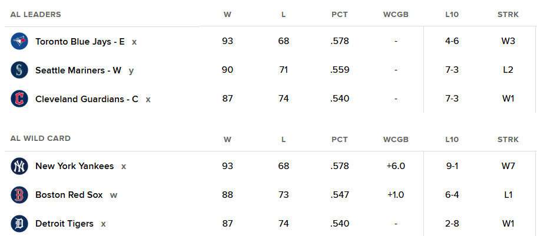The image size is (537, 236).
Task: Click the AL WILD CARD section heading
Action: click(40, 139)
